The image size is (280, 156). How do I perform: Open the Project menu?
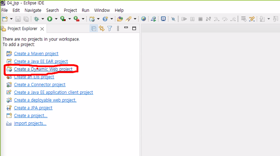[70, 10]
